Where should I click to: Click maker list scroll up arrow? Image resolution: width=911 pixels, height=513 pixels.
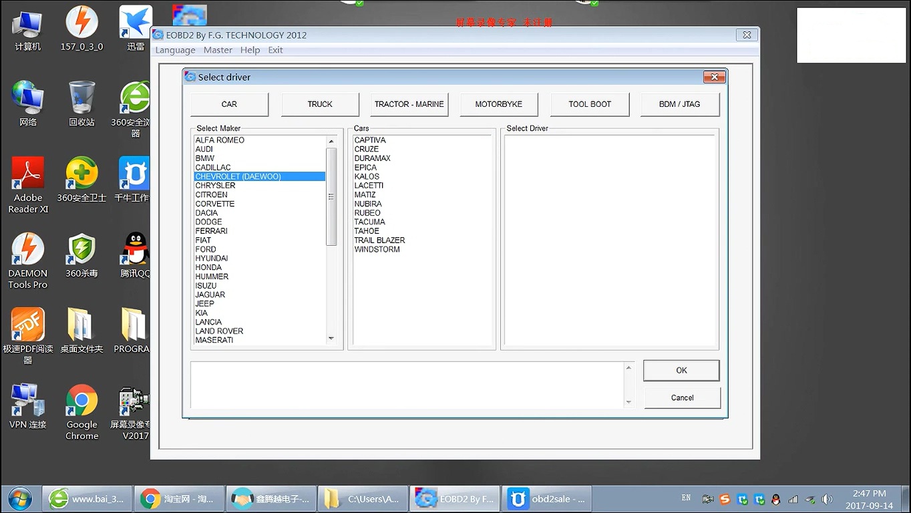331,142
